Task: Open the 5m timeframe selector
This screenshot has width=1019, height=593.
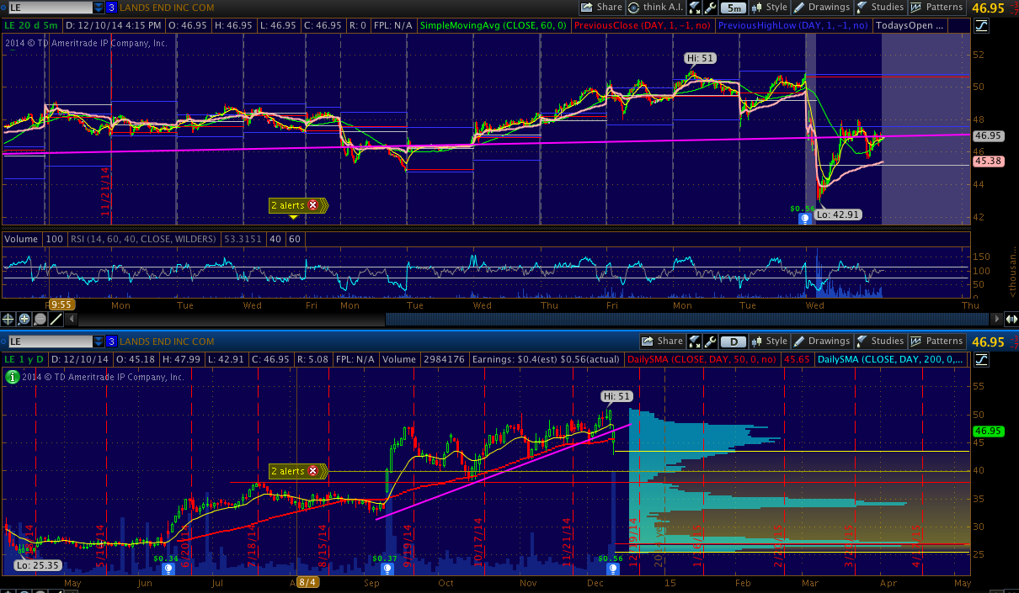Action: [735, 8]
